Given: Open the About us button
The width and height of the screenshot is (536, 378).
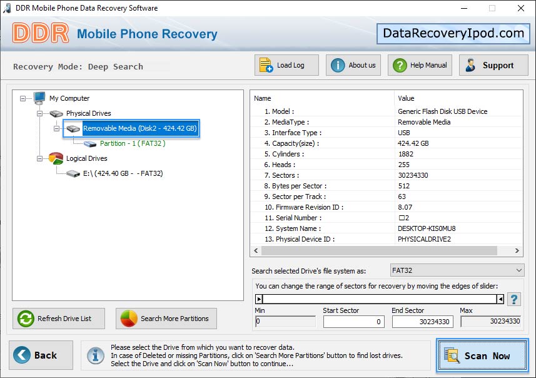Looking at the screenshot, I should pos(353,65).
